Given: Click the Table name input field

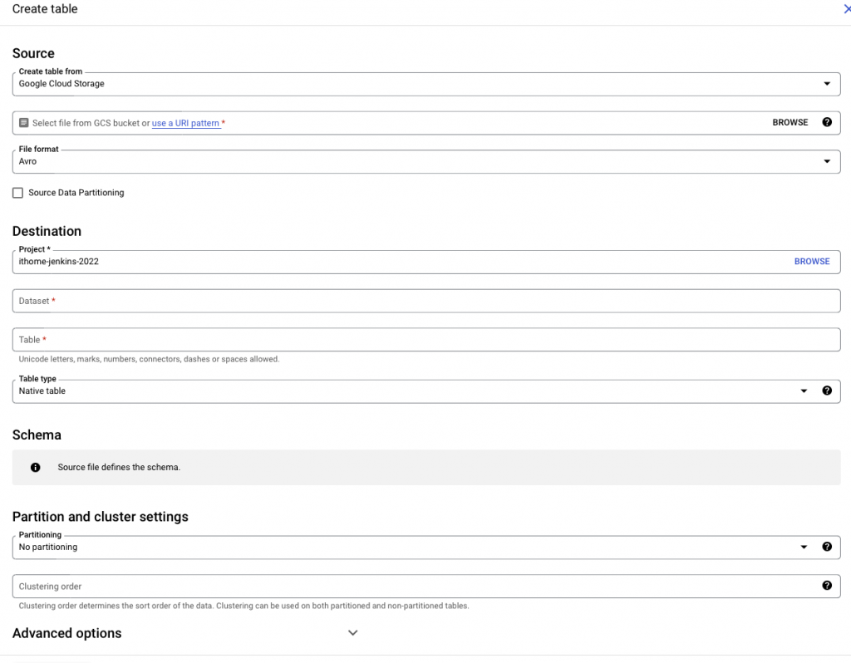Looking at the screenshot, I should 425,340.
